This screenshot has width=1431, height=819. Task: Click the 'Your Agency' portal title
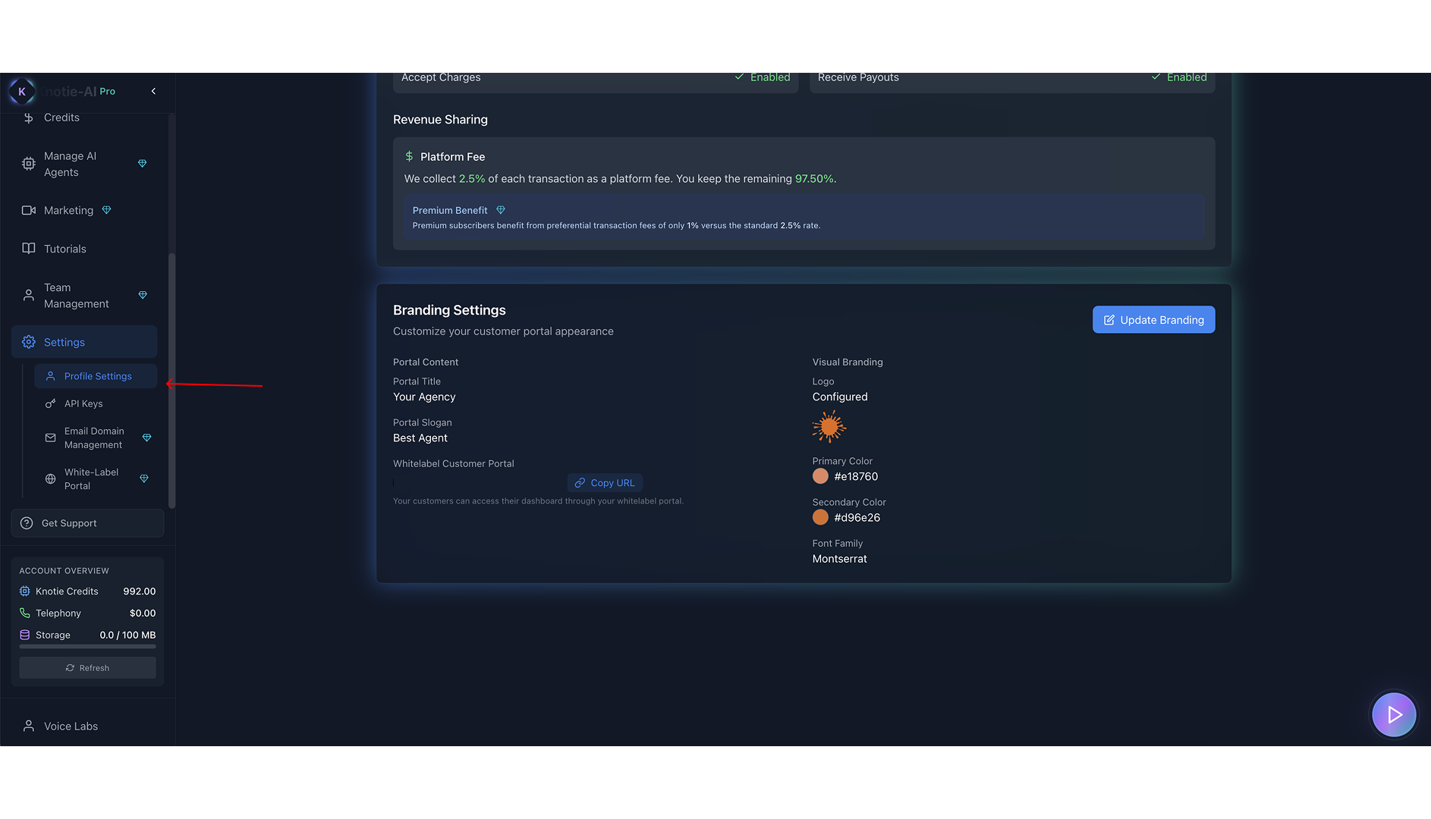[424, 397]
